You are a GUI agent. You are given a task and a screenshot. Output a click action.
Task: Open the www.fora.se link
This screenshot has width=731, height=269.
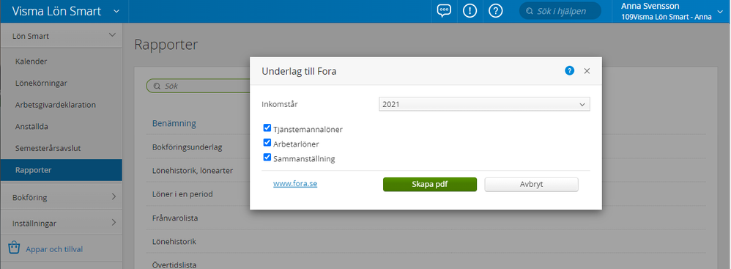click(x=295, y=184)
